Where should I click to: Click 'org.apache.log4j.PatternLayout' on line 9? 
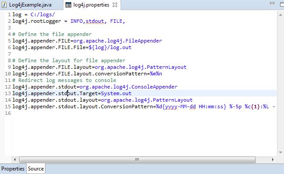click(141, 67)
